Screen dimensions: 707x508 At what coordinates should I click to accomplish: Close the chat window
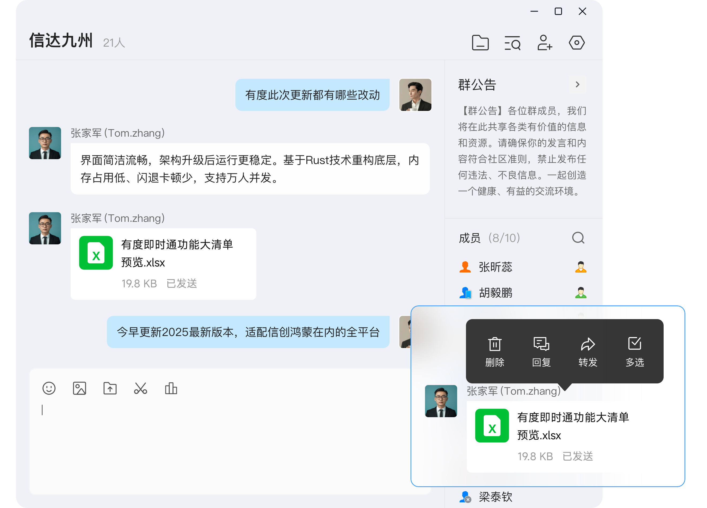coord(582,12)
